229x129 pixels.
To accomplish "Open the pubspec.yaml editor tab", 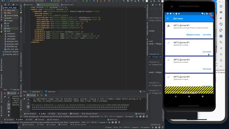I will 68,5.
